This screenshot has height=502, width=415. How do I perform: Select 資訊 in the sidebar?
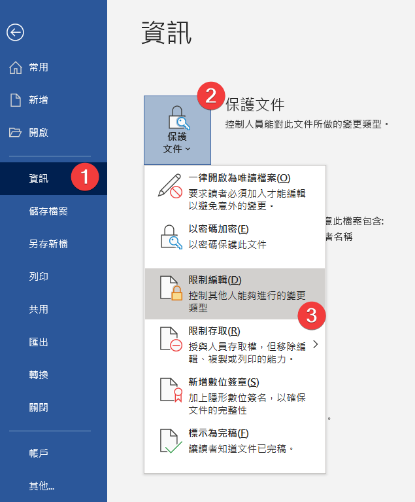(39, 178)
